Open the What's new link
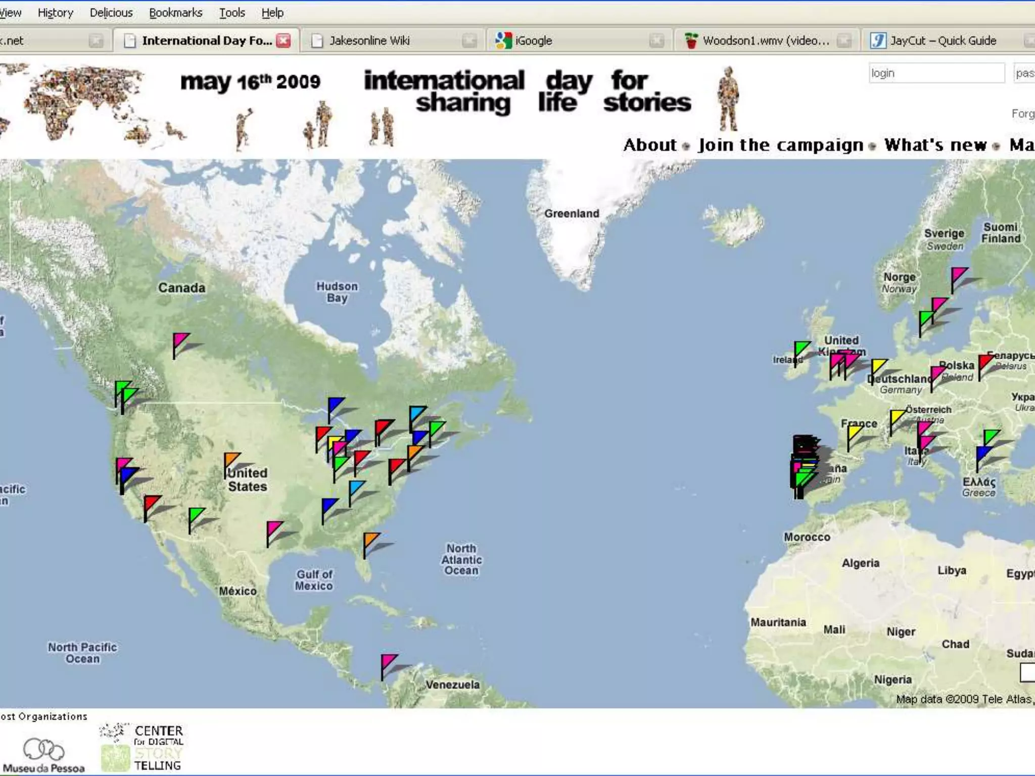 click(935, 145)
